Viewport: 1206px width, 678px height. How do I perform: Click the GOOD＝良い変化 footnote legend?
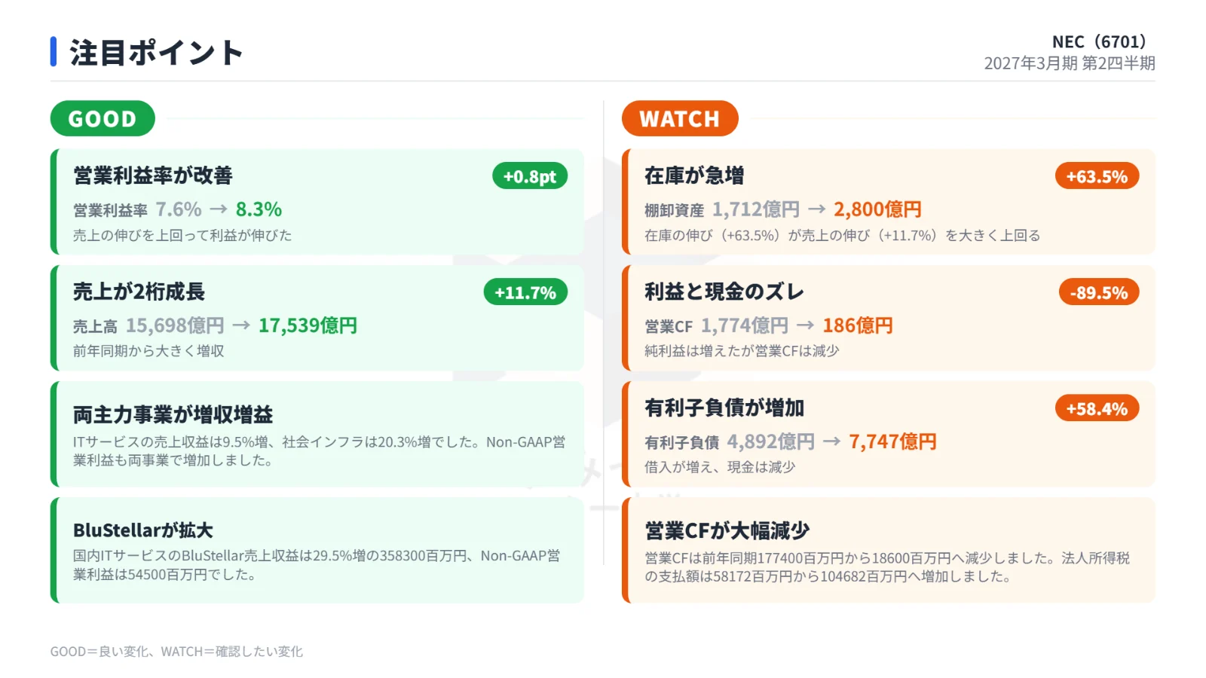tap(176, 652)
